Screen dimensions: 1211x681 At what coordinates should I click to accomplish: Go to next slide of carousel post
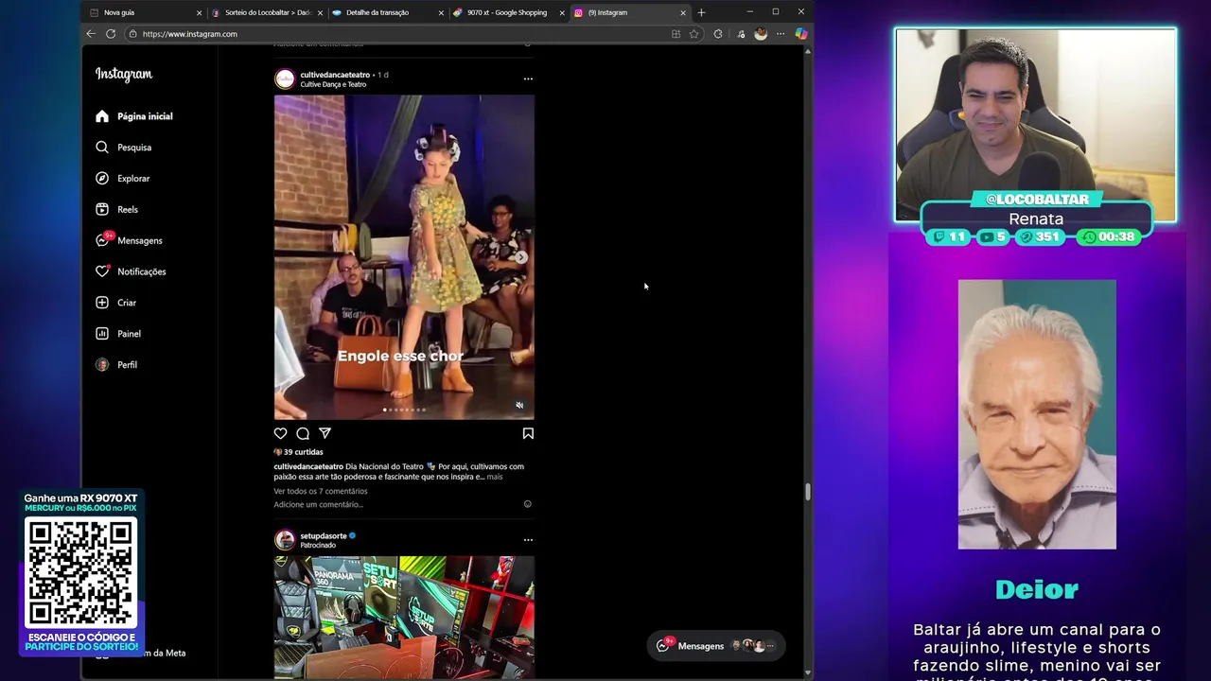point(521,257)
